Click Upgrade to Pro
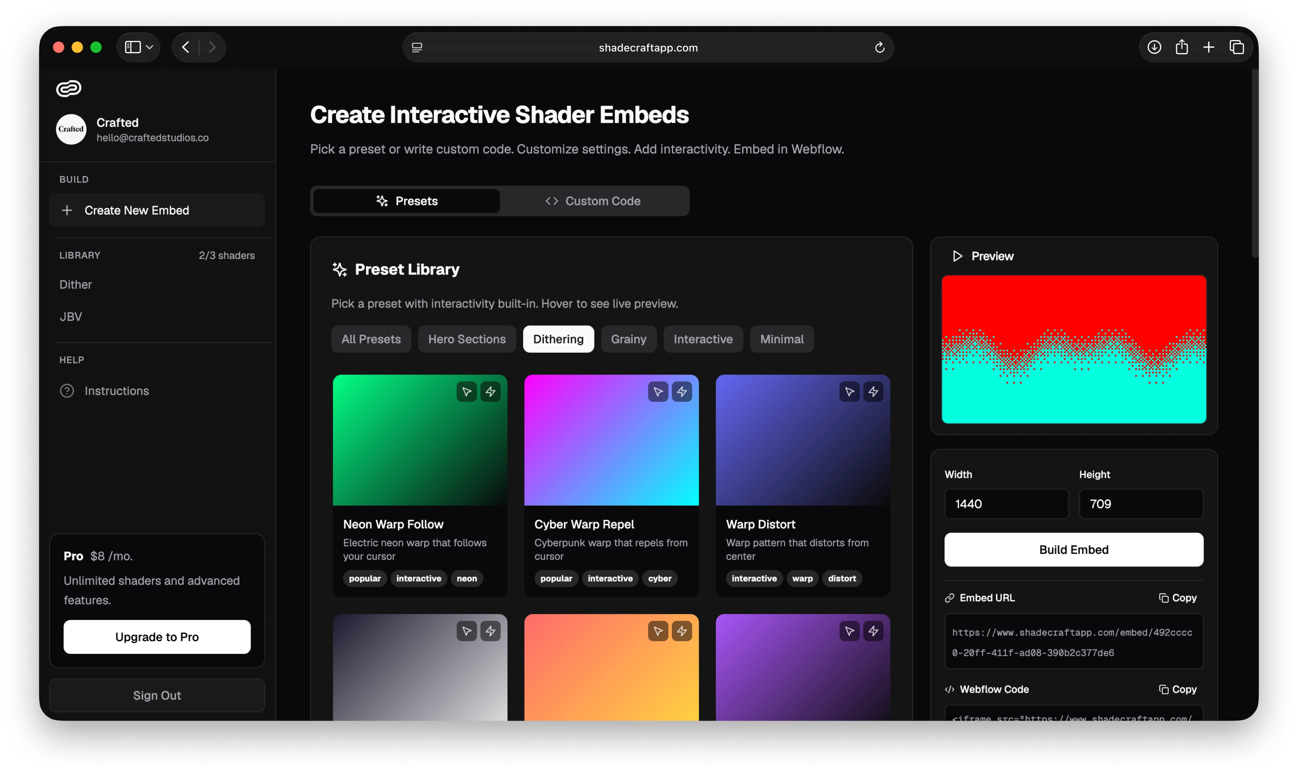This screenshot has height=773, width=1298. coord(157,636)
